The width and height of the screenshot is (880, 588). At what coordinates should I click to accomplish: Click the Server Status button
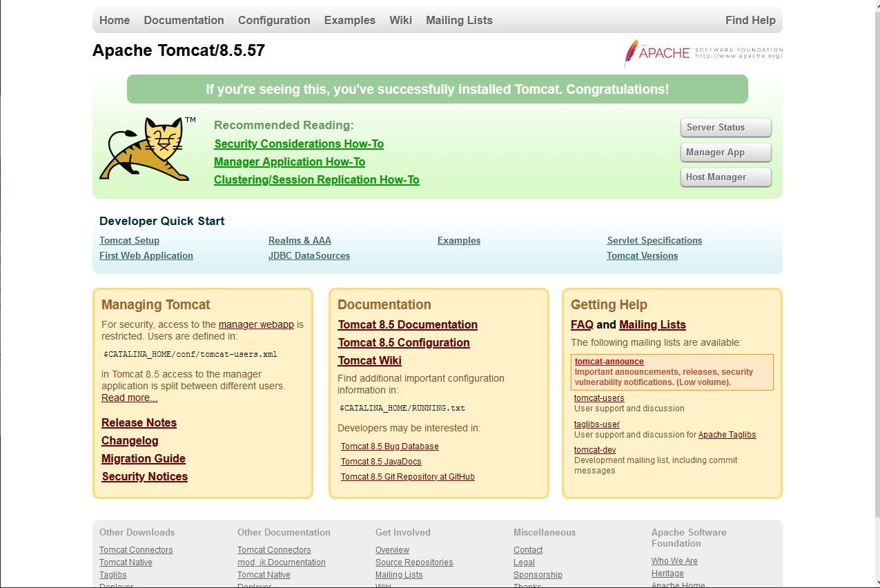pos(725,128)
